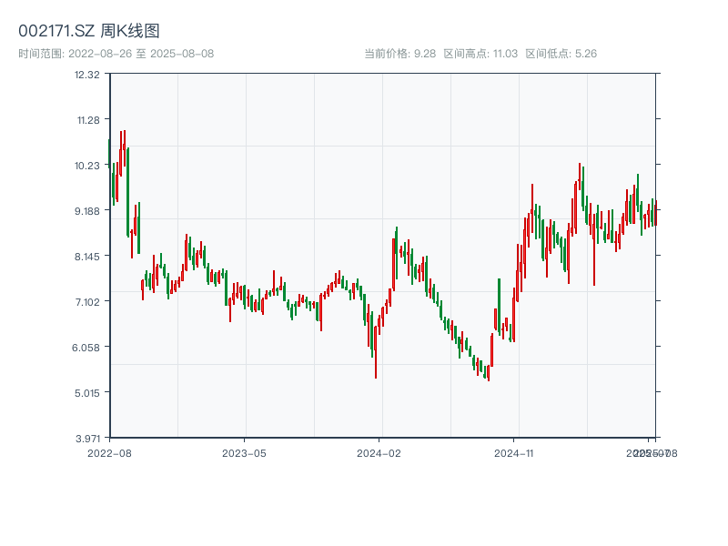Click the 区间高点 11.03 label
Image resolution: width=728 pixels, height=546 pixels.
480,54
